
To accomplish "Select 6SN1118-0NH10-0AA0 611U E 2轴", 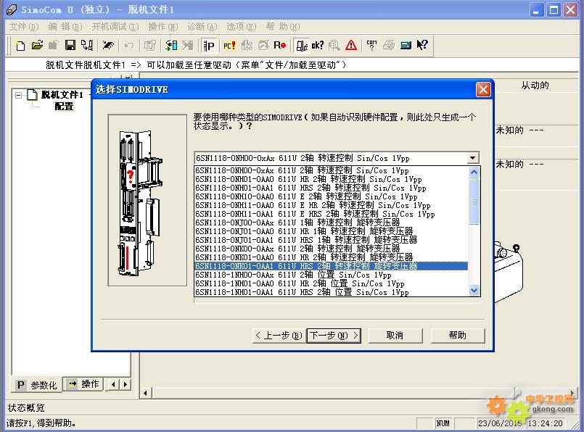I will click(x=331, y=197).
